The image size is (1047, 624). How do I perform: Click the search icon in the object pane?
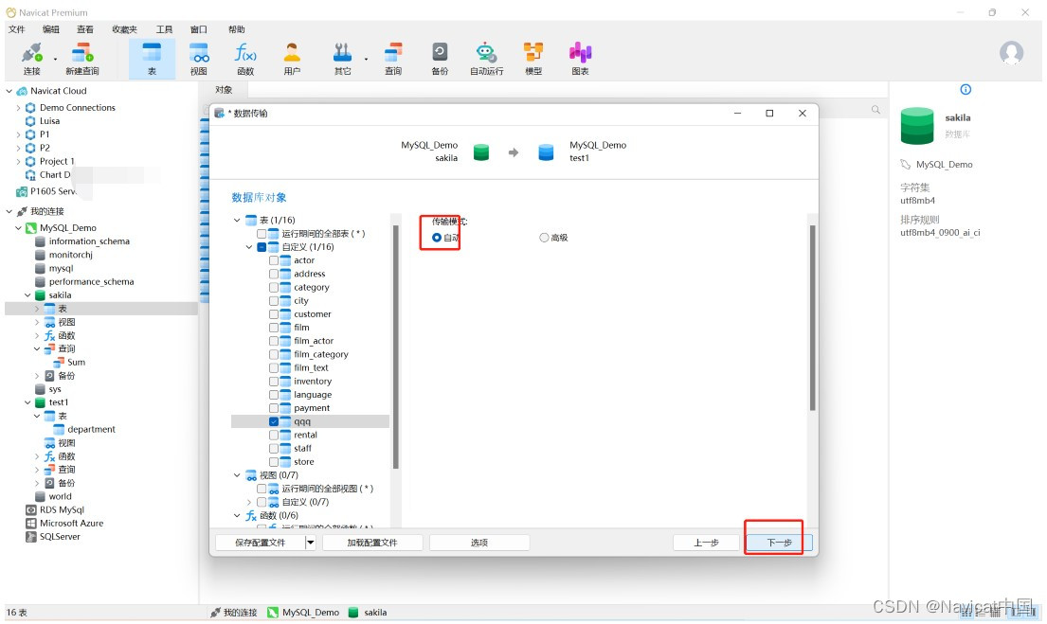876,110
